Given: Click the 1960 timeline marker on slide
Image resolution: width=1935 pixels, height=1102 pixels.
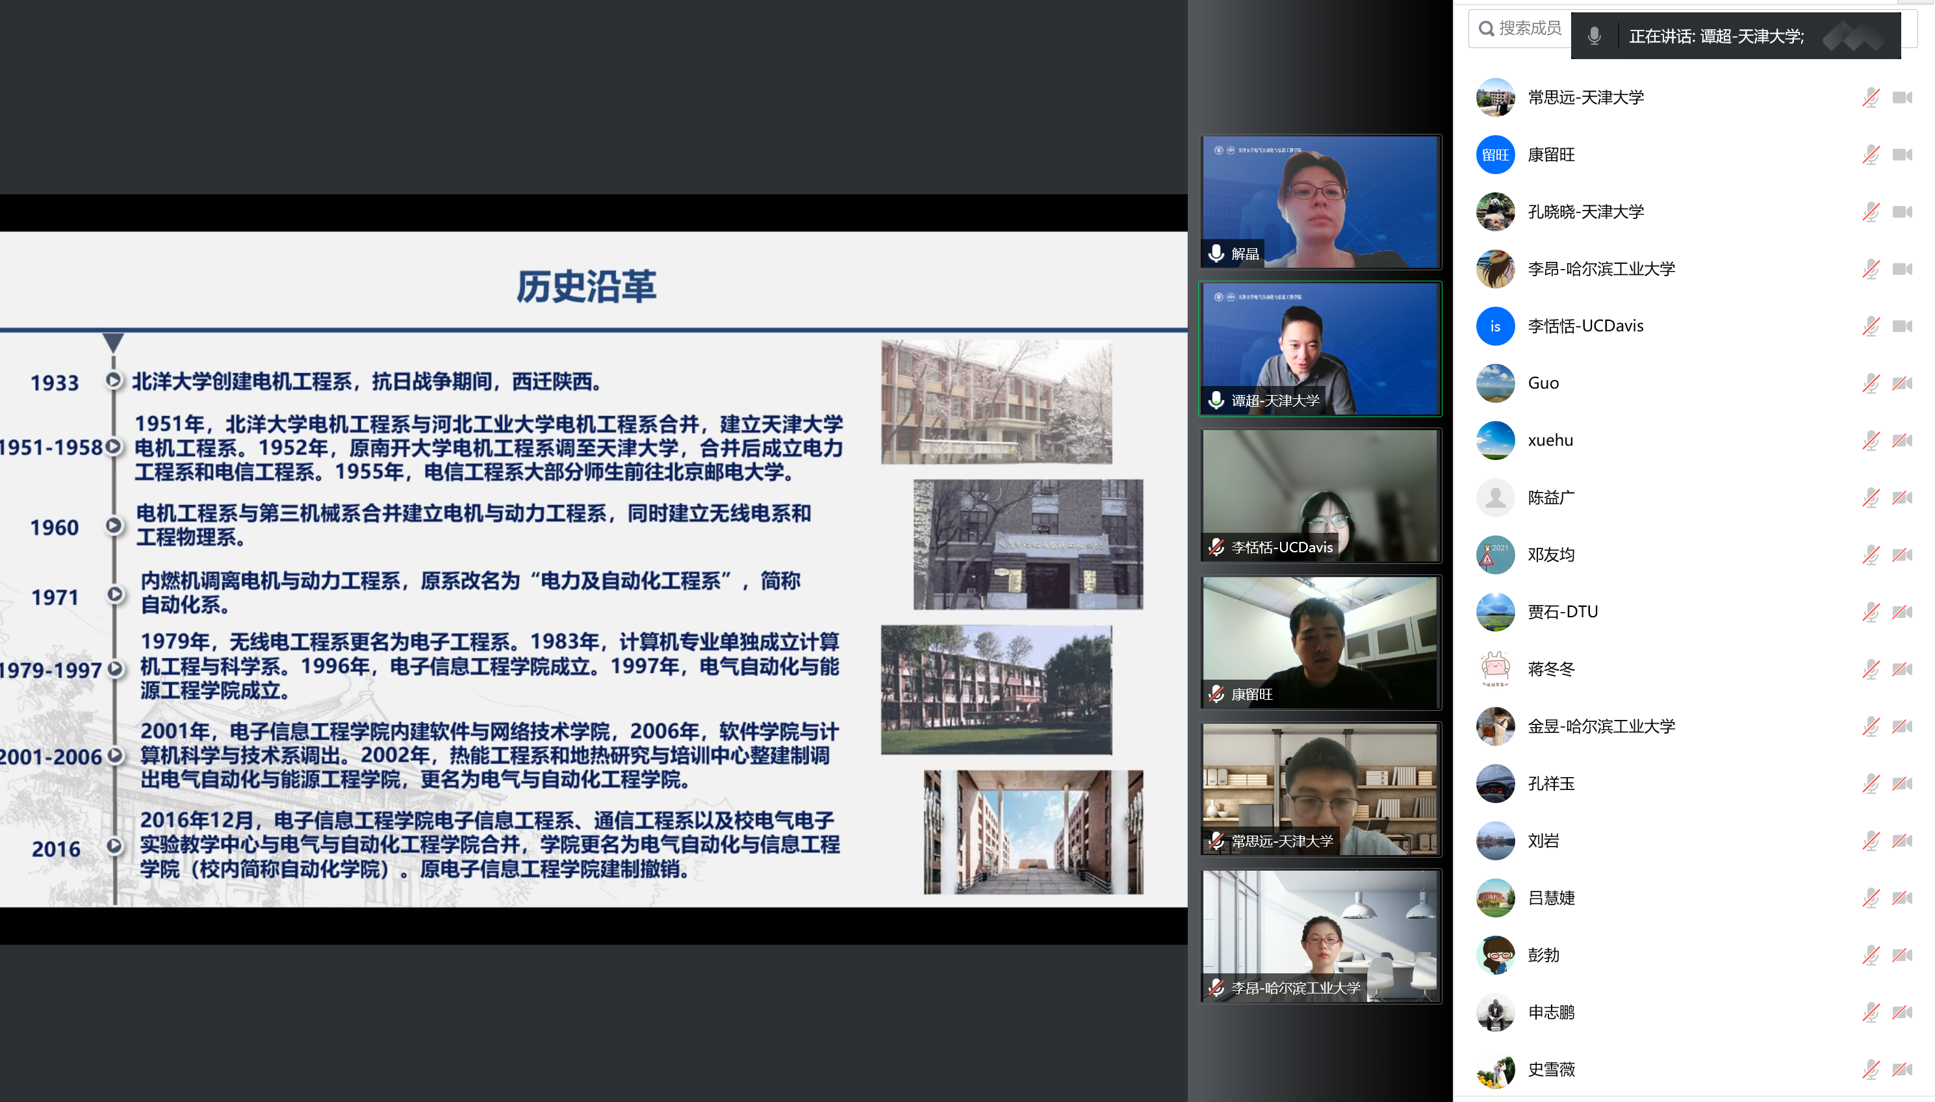Looking at the screenshot, I should (x=114, y=525).
